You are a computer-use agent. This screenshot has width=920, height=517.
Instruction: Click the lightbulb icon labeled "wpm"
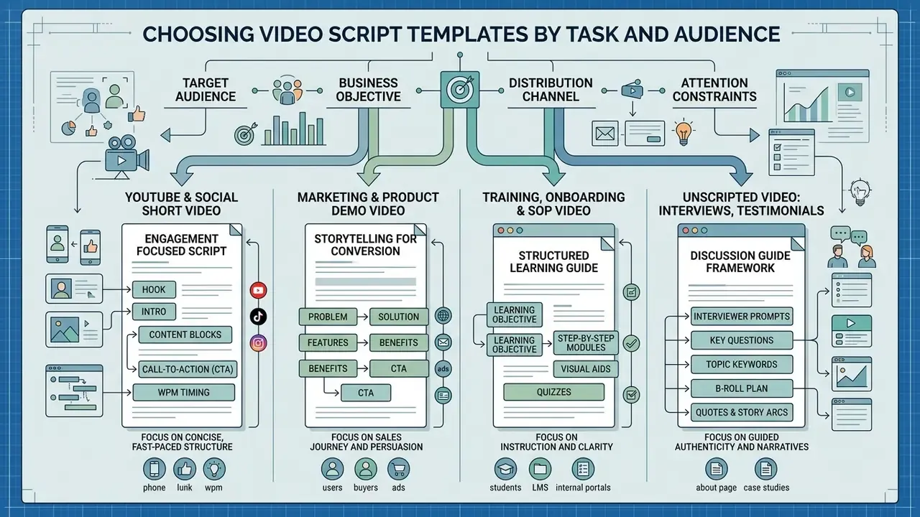215,470
